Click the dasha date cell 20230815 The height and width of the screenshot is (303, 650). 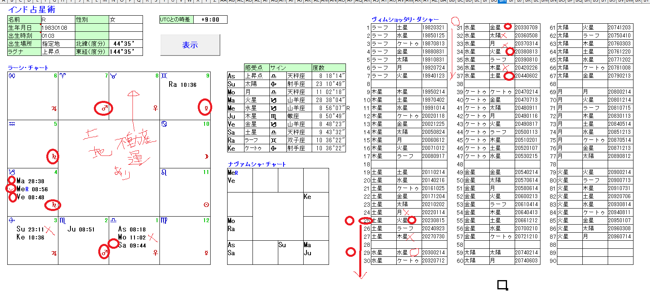tap(434, 221)
